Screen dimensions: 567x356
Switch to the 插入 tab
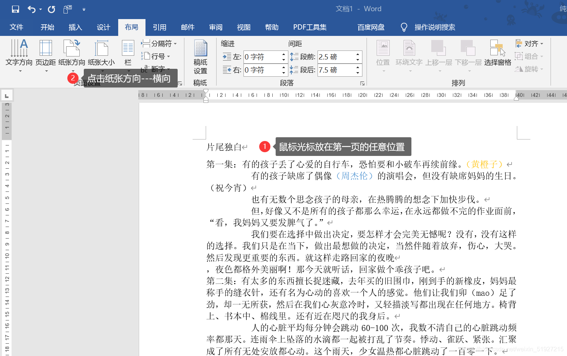[x=75, y=27]
